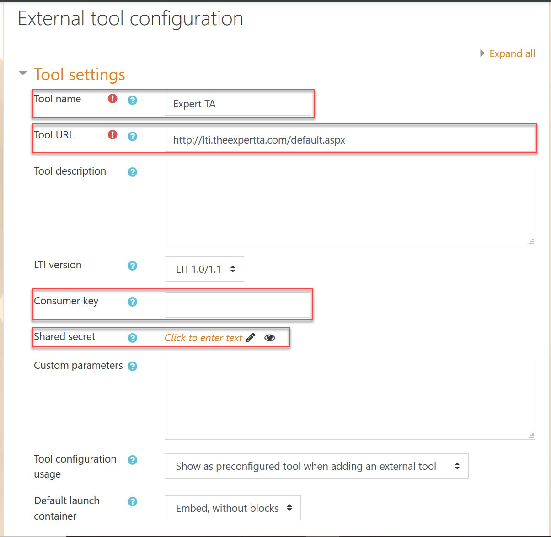Click the 'Custom parameters' label text
551x537 pixels.
point(78,366)
